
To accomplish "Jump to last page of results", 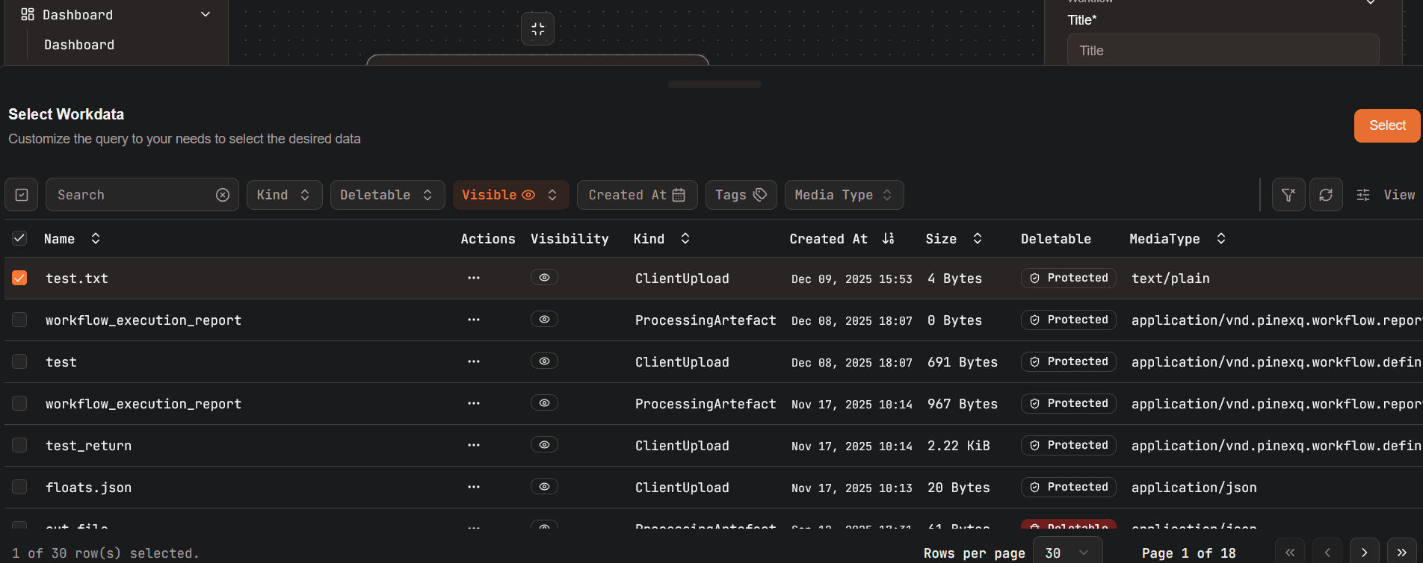I will pyautogui.click(x=1401, y=553).
